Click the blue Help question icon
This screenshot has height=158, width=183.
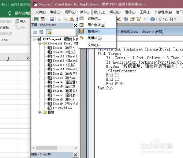[x=153, y=19]
